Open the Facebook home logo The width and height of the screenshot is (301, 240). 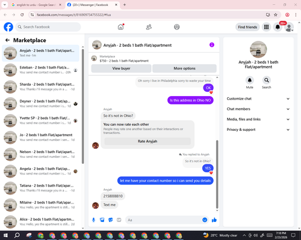(x=8, y=27)
